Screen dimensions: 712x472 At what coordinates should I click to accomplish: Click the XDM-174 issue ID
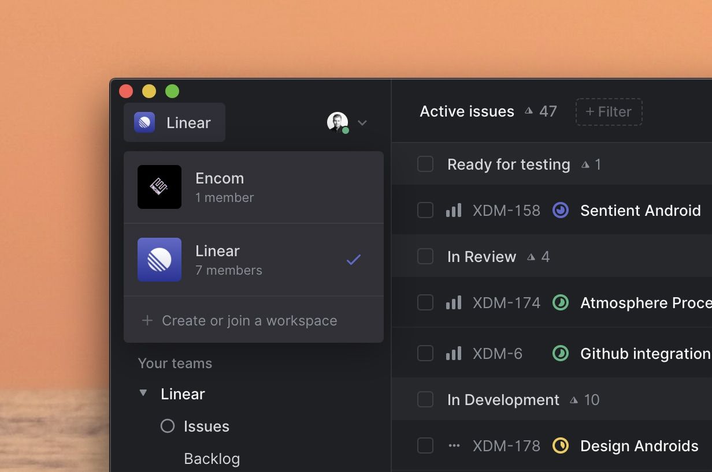click(x=506, y=303)
